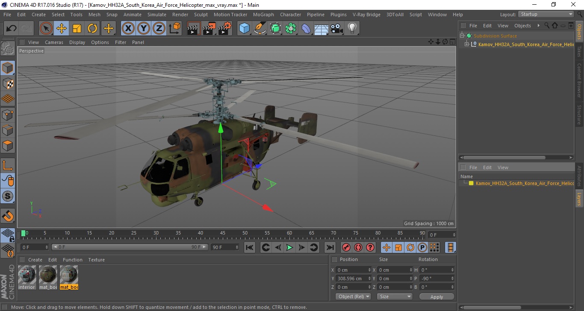Open the spline pen tool icon
Screen dimensions: 584x311
click(x=260, y=29)
